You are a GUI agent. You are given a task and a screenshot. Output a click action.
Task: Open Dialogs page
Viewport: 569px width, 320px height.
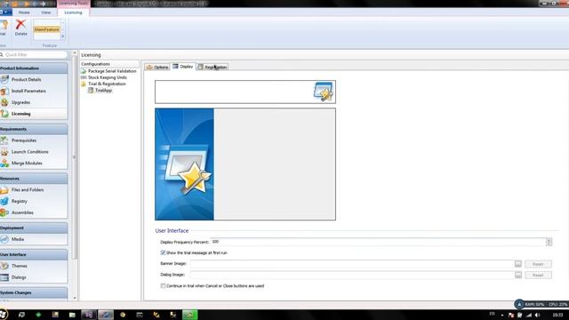tap(19, 277)
